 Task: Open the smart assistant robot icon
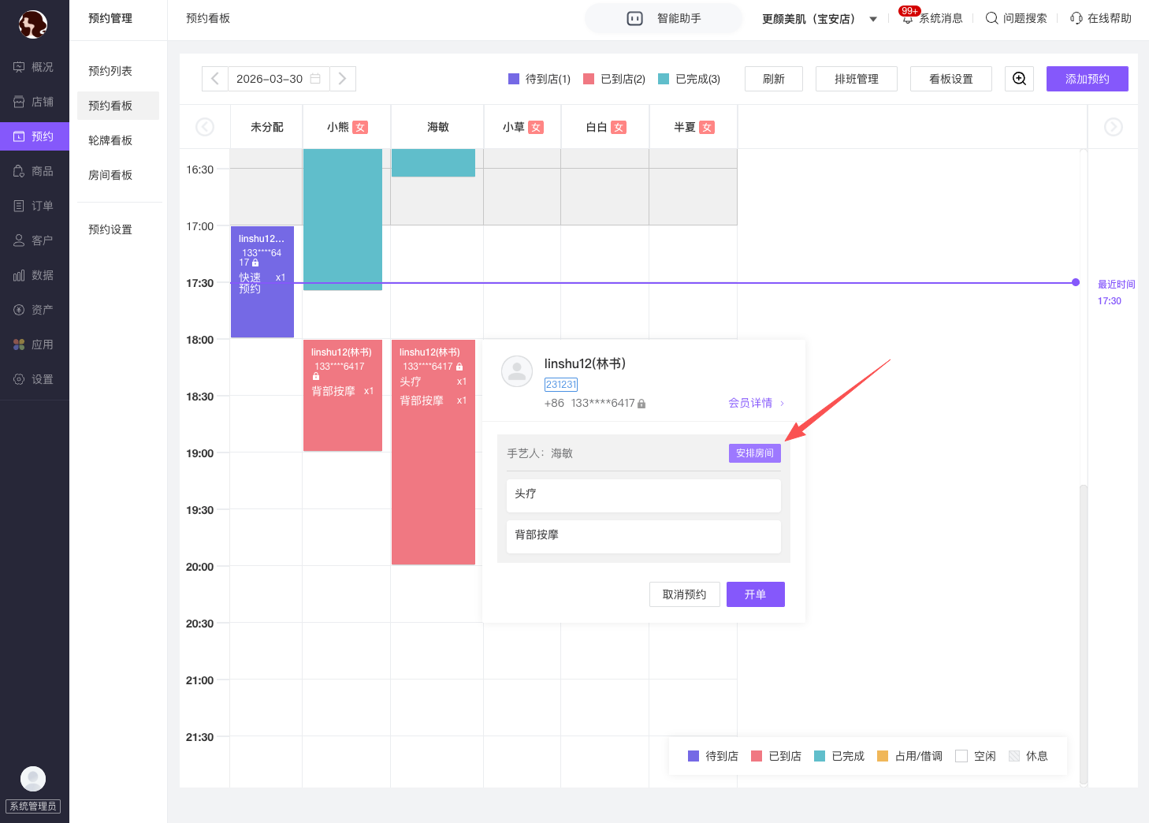[634, 18]
